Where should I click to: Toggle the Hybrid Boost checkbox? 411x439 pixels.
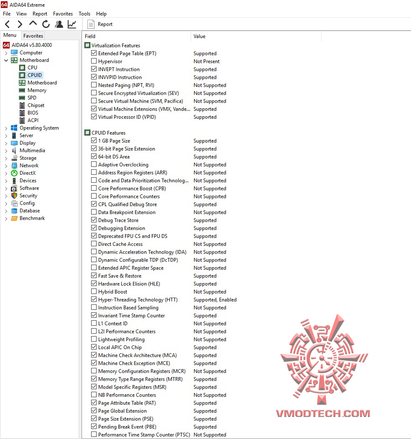point(94,291)
